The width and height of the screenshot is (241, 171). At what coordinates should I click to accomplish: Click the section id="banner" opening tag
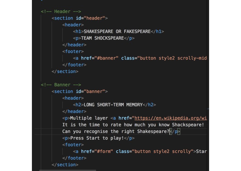click(x=80, y=91)
